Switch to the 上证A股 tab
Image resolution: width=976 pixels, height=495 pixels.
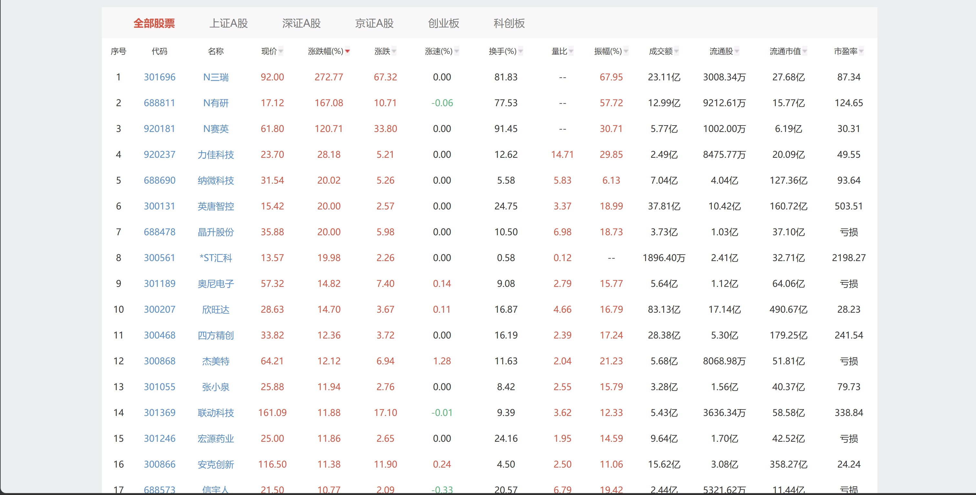tap(228, 24)
